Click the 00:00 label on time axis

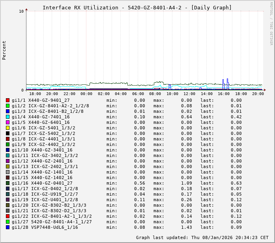[86, 93]
